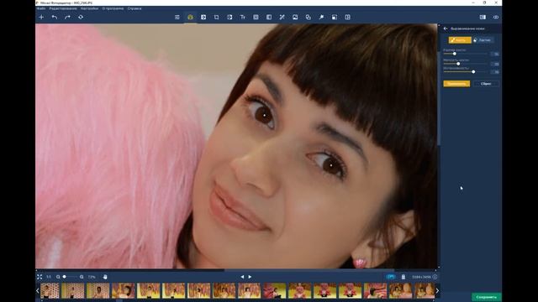
Task: Undo the last edit
Action: 54,17
